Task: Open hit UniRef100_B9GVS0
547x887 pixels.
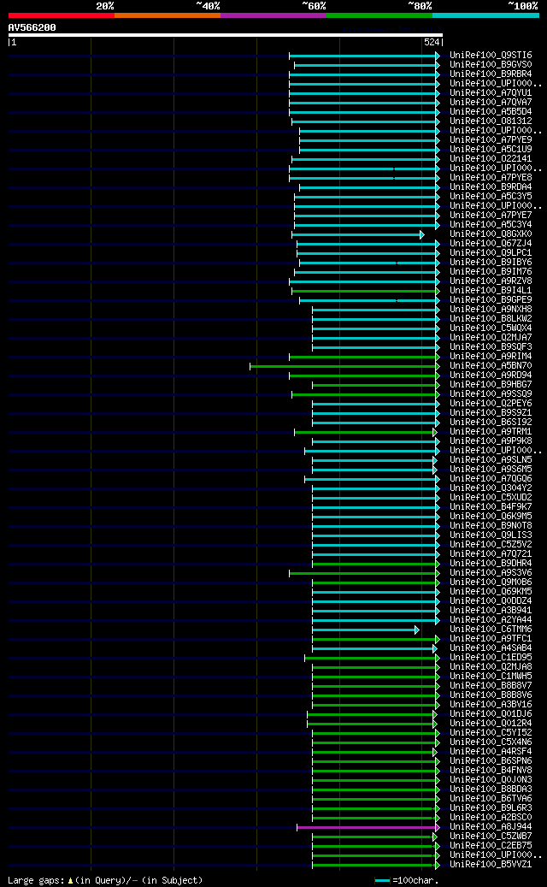Action: click(491, 64)
